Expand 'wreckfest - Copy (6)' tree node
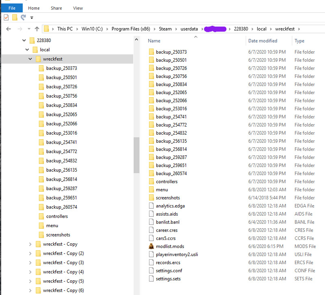Viewport: 325px width, 295px height. [x=30, y=291]
